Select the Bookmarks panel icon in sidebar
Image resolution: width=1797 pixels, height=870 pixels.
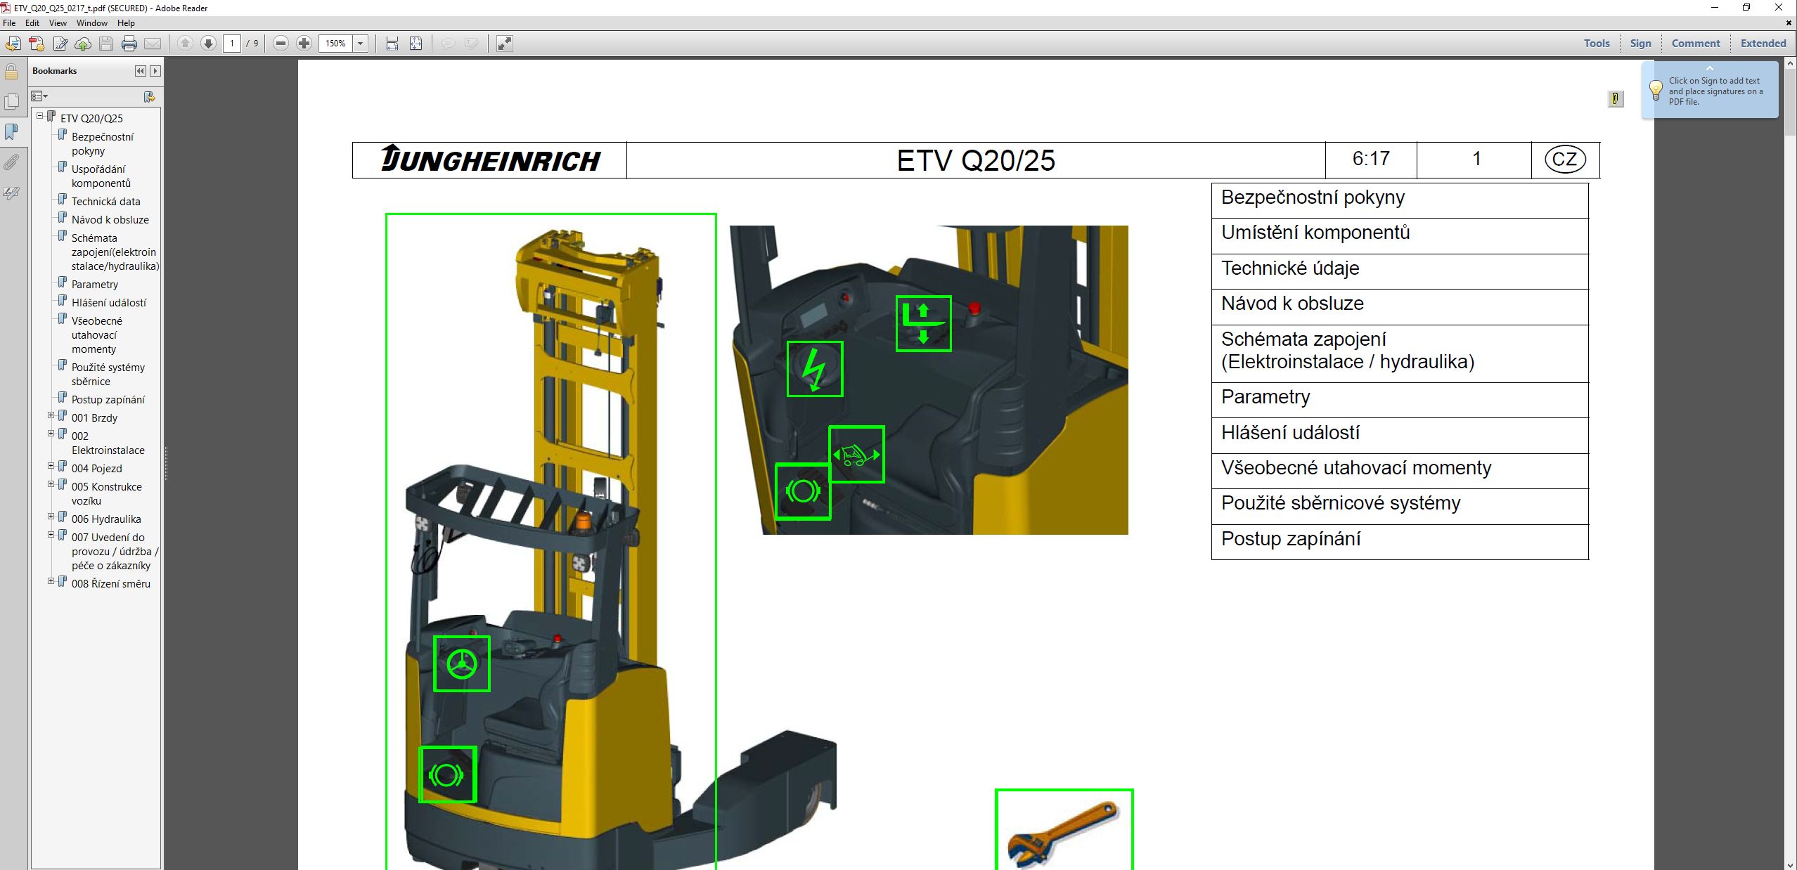click(11, 131)
